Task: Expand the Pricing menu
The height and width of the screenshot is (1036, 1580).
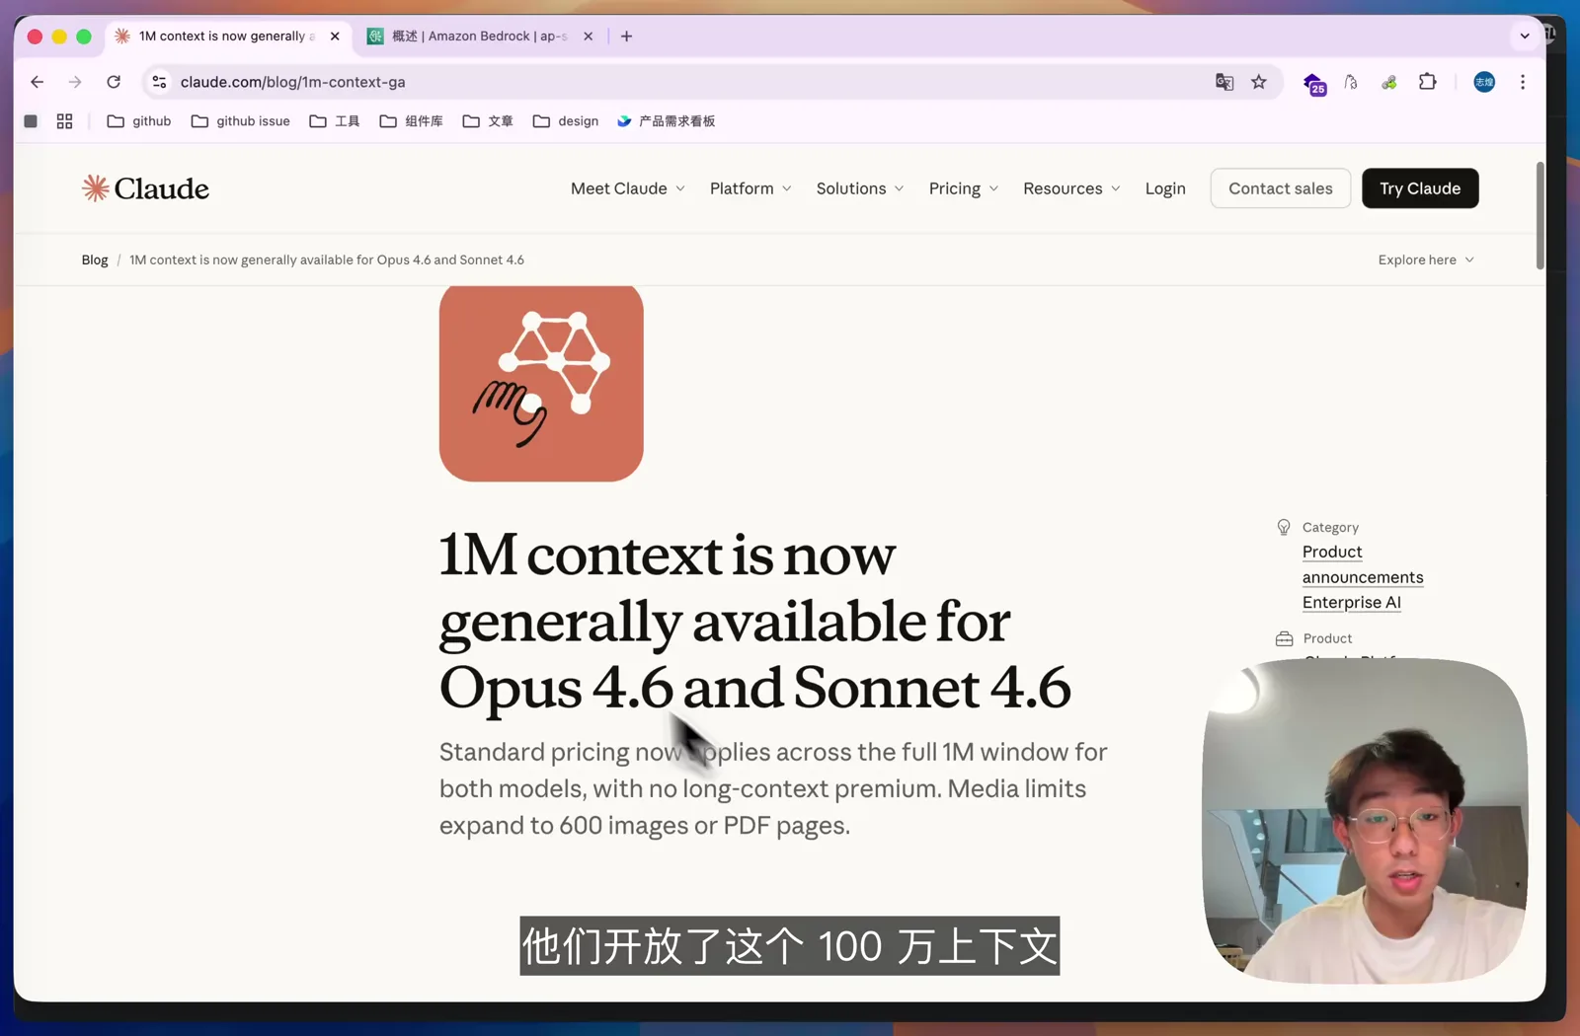Action: 964,188
